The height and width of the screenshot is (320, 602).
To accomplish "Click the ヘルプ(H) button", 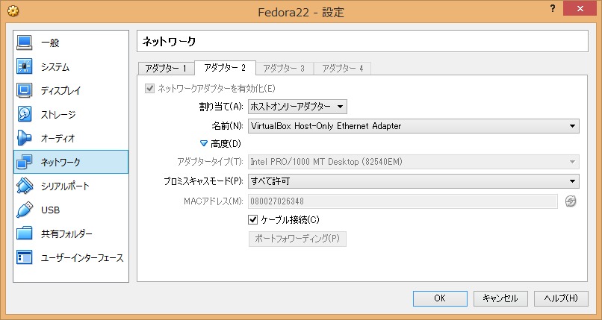I will tap(561, 298).
